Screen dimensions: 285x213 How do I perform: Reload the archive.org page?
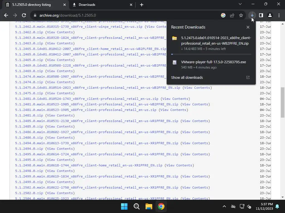24,16
